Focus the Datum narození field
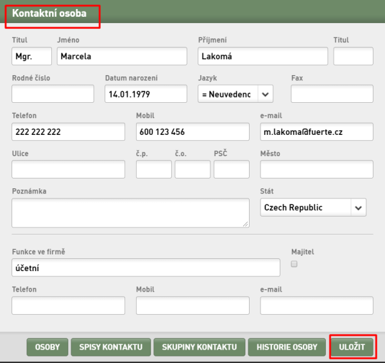Screen dimensions: 385x363 146,94
